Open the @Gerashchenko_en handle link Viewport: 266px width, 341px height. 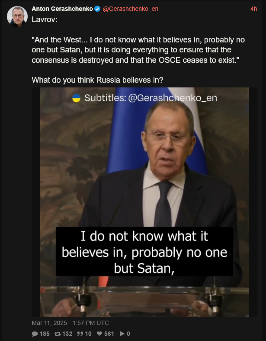(130, 9)
